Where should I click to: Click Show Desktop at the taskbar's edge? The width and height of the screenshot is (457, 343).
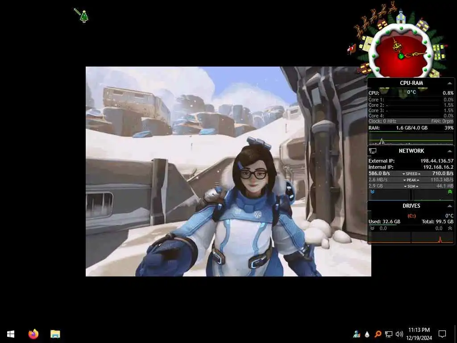pyautogui.click(x=456, y=334)
